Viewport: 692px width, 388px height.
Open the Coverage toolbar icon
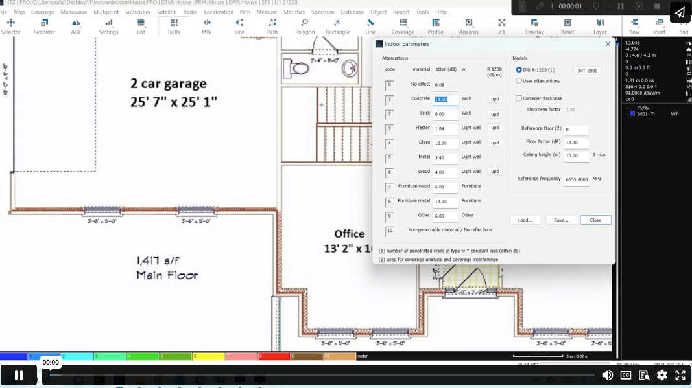403,27
